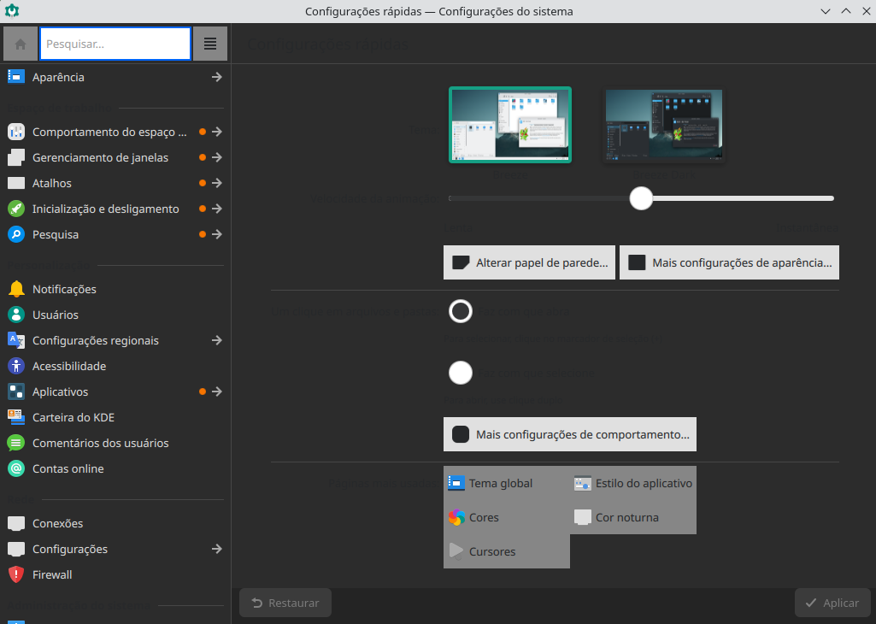Open Notificações settings entry
The image size is (876, 624).
point(115,289)
